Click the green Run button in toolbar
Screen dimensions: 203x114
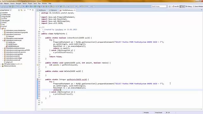(x=35, y=6)
